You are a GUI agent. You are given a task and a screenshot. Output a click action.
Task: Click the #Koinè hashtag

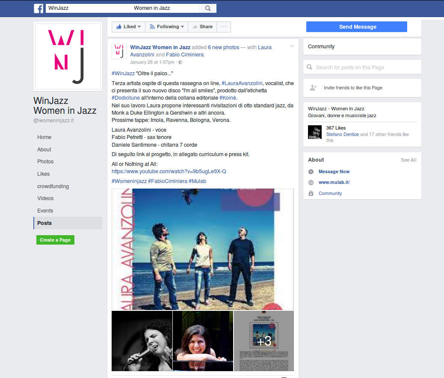point(228,97)
